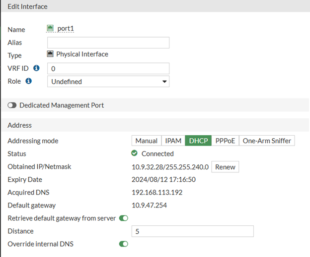Image resolution: width=310 pixels, height=257 pixels.
Task: Click the VRF ID info icon
Action: pyautogui.click(x=36, y=68)
